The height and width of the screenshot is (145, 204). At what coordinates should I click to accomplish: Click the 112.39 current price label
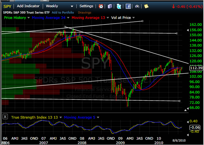[x=195, y=68]
